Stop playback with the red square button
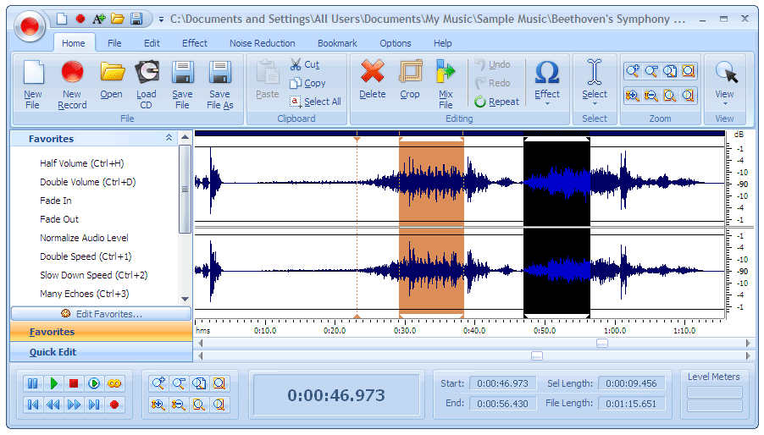This screenshot has height=435, width=764. pyautogui.click(x=74, y=383)
